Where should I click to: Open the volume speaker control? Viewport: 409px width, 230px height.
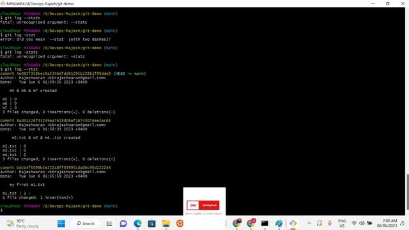pyautogui.click(x=362, y=223)
